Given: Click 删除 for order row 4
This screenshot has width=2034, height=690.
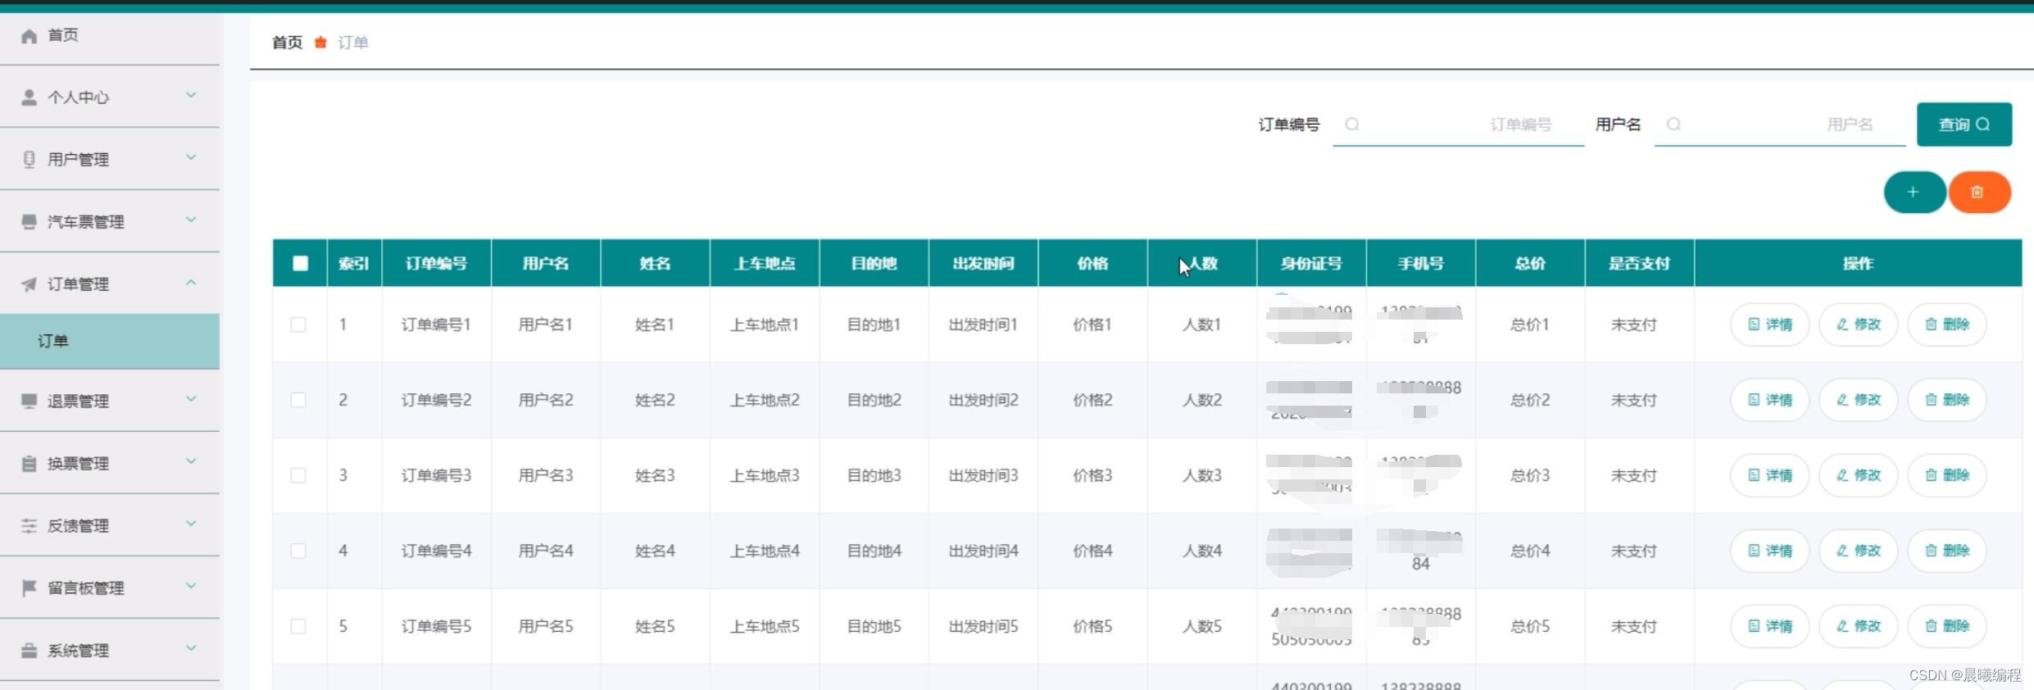Looking at the screenshot, I should coord(1946,551).
